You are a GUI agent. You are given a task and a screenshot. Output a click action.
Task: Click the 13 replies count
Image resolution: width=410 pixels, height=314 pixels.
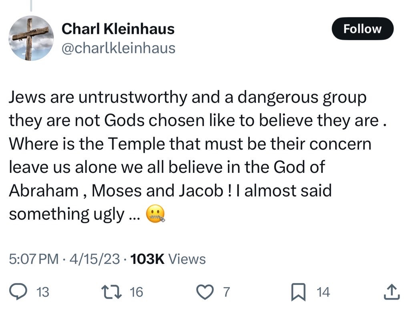42,292
